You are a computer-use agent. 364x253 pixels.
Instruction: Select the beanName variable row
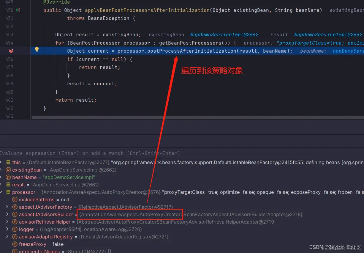pos(182,177)
